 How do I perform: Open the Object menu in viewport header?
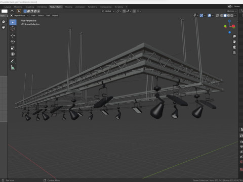[55, 16]
